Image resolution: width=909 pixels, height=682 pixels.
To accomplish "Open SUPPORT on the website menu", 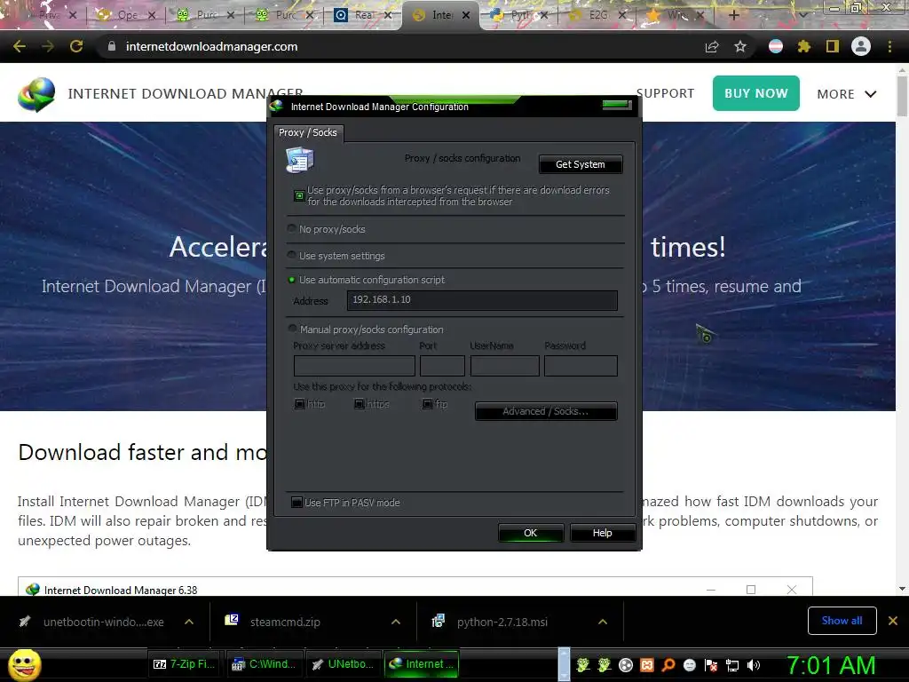I will click(x=665, y=93).
